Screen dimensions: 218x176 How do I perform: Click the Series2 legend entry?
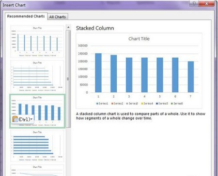[117, 103]
